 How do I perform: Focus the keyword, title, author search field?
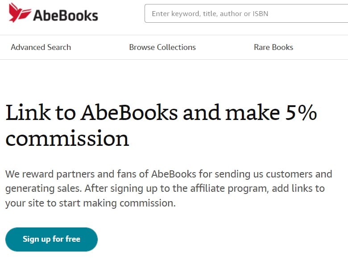pyautogui.click(x=245, y=14)
